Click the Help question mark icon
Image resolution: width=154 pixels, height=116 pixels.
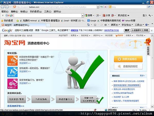pos(147,25)
